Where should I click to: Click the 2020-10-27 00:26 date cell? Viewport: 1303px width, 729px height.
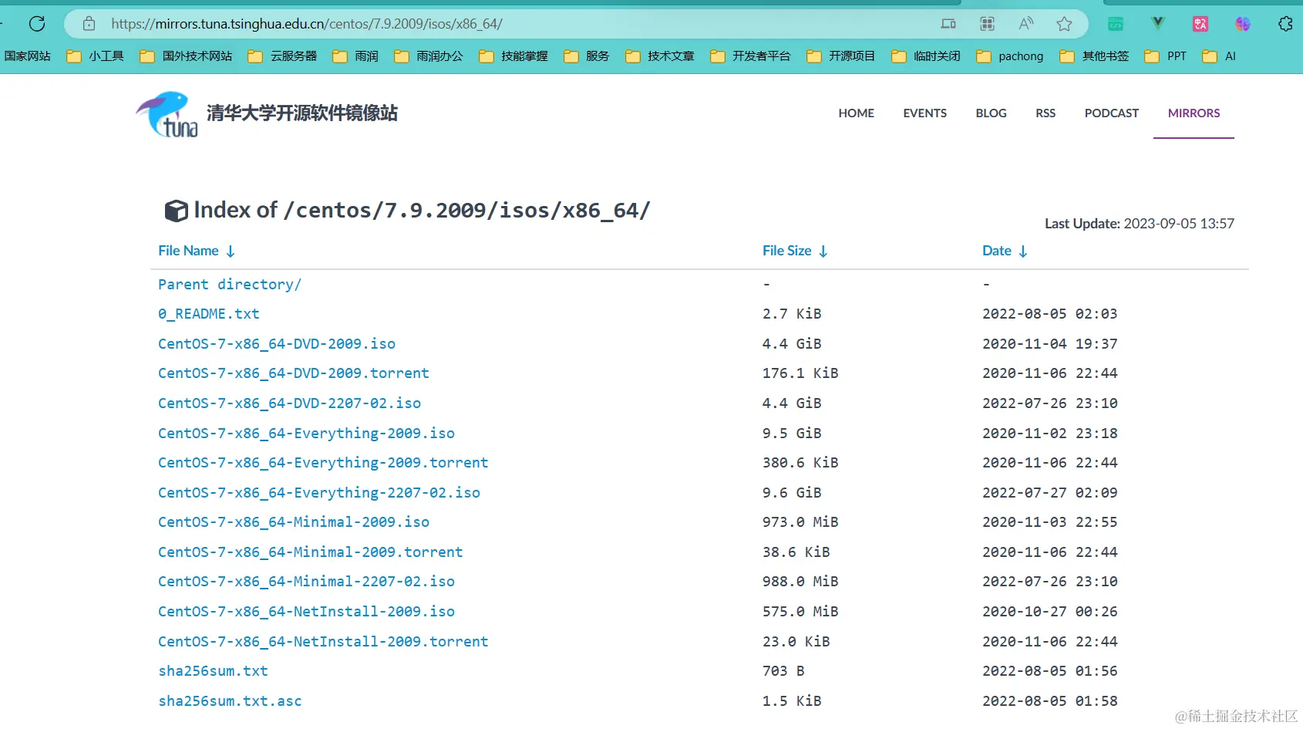1050,612
